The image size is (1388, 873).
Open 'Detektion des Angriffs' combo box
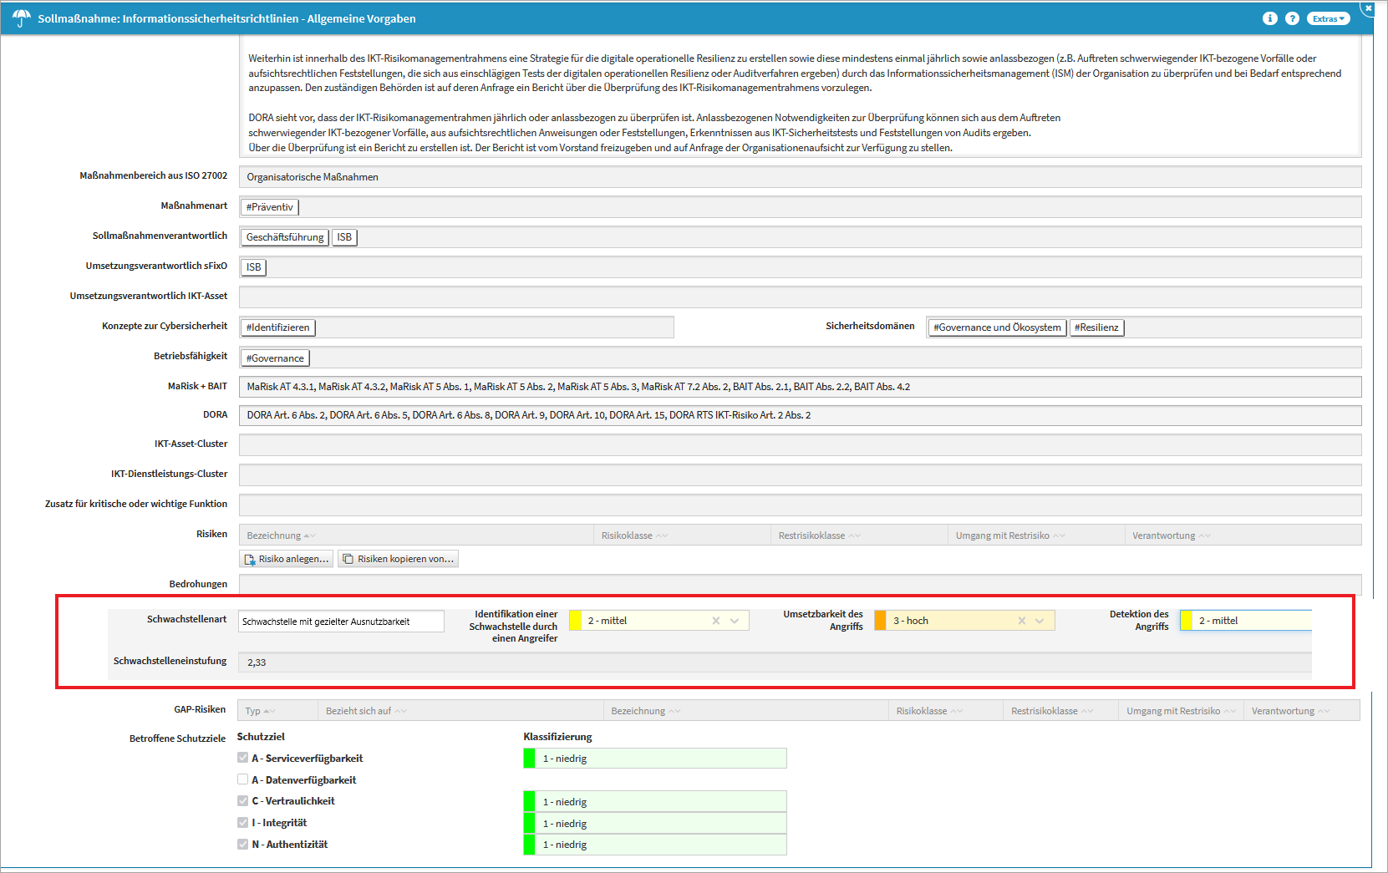1245,621
